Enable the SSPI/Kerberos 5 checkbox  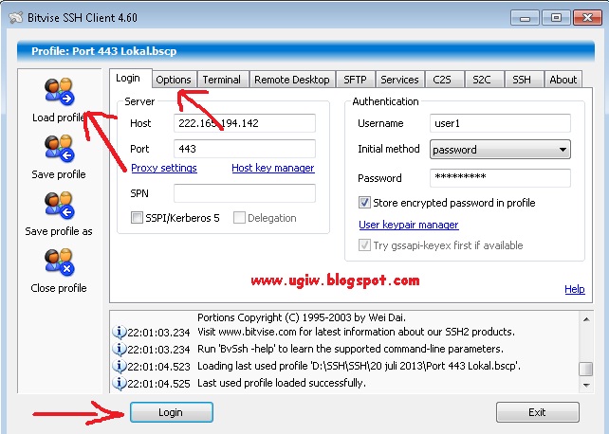[137, 218]
